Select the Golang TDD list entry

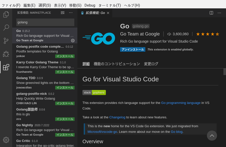click(x=45, y=83)
